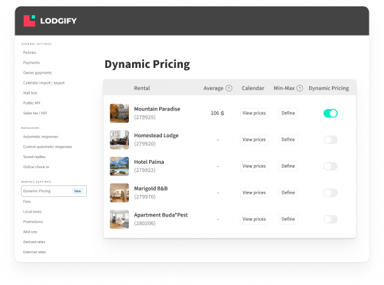Define min-max for Apartment Buda*Pest
The width and height of the screenshot is (384, 285).
(x=288, y=219)
